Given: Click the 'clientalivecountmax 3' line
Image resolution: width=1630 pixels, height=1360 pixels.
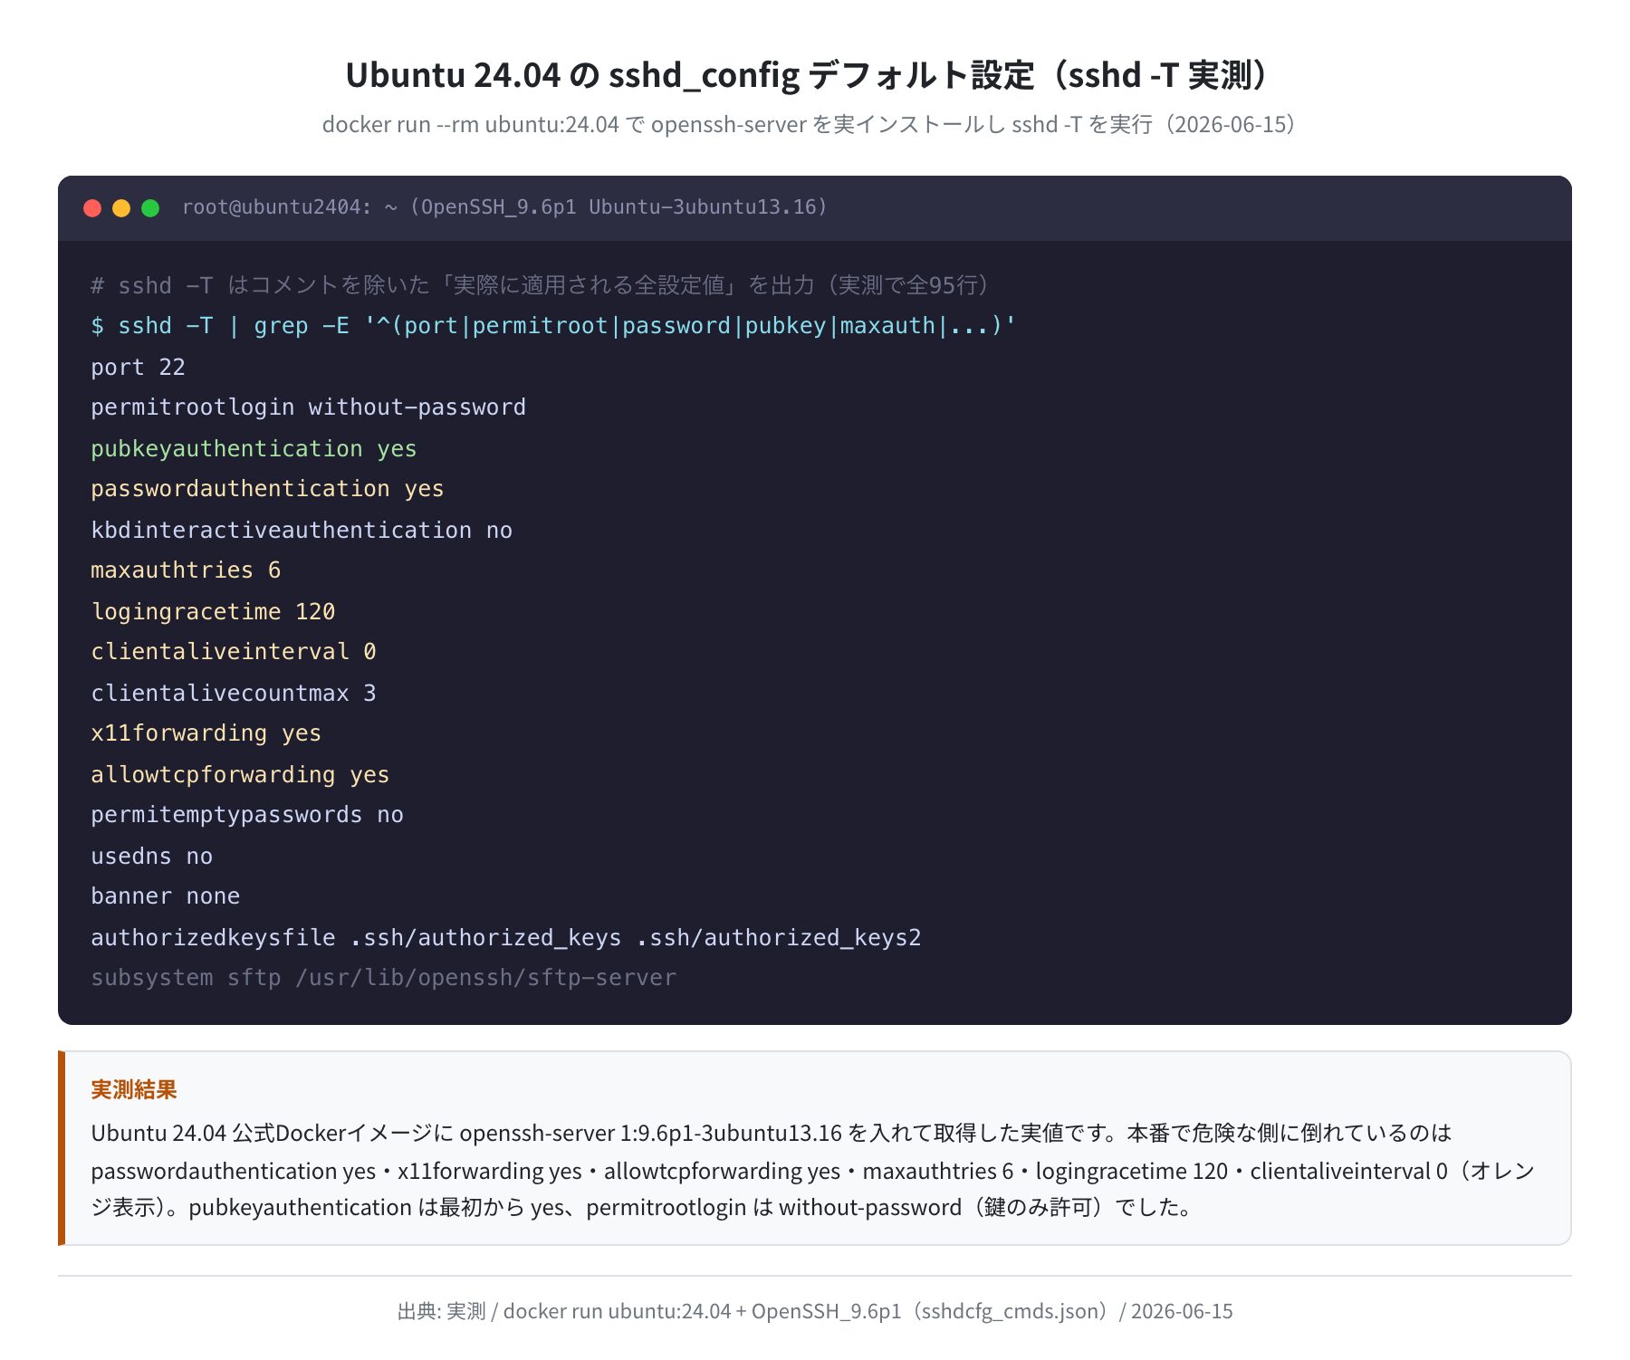Looking at the screenshot, I should 234,693.
